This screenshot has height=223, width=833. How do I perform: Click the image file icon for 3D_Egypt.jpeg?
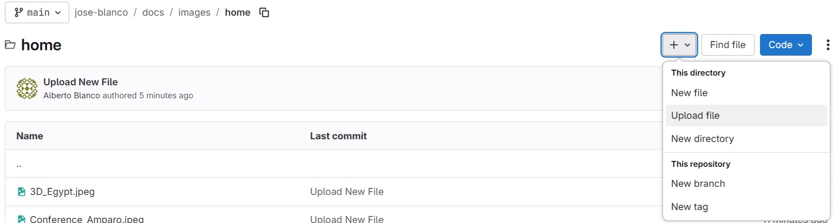pyautogui.click(x=22, y=192)
